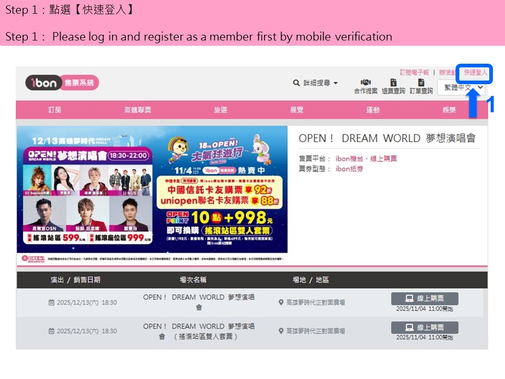505x379 pixels.
Task: Click the magnifier icon beside 詳細搜尋
Action: point(297,83)
